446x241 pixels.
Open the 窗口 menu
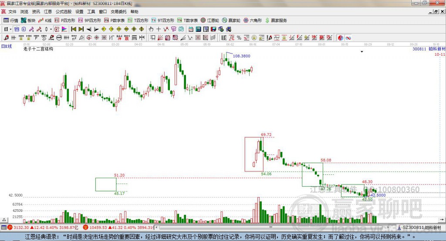[103, 12]
